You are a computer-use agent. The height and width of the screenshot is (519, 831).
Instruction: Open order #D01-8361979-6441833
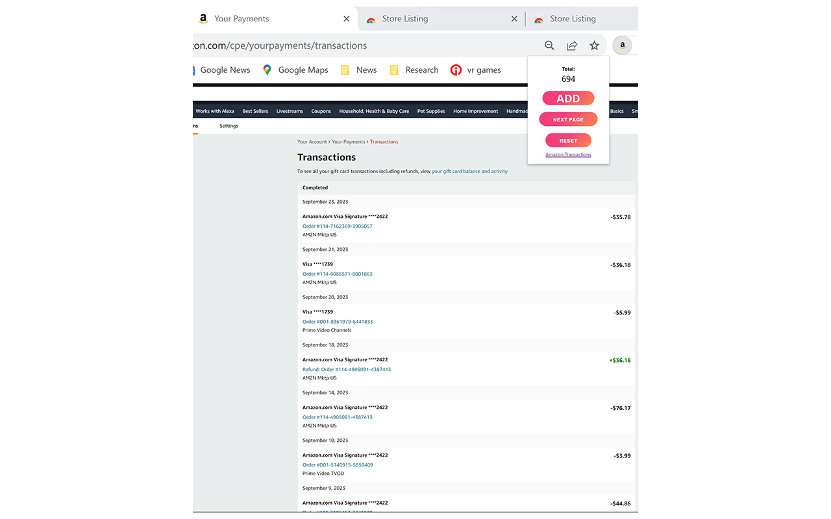[338, 322]
